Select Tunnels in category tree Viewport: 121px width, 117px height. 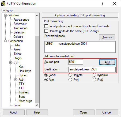pos(24,92)
